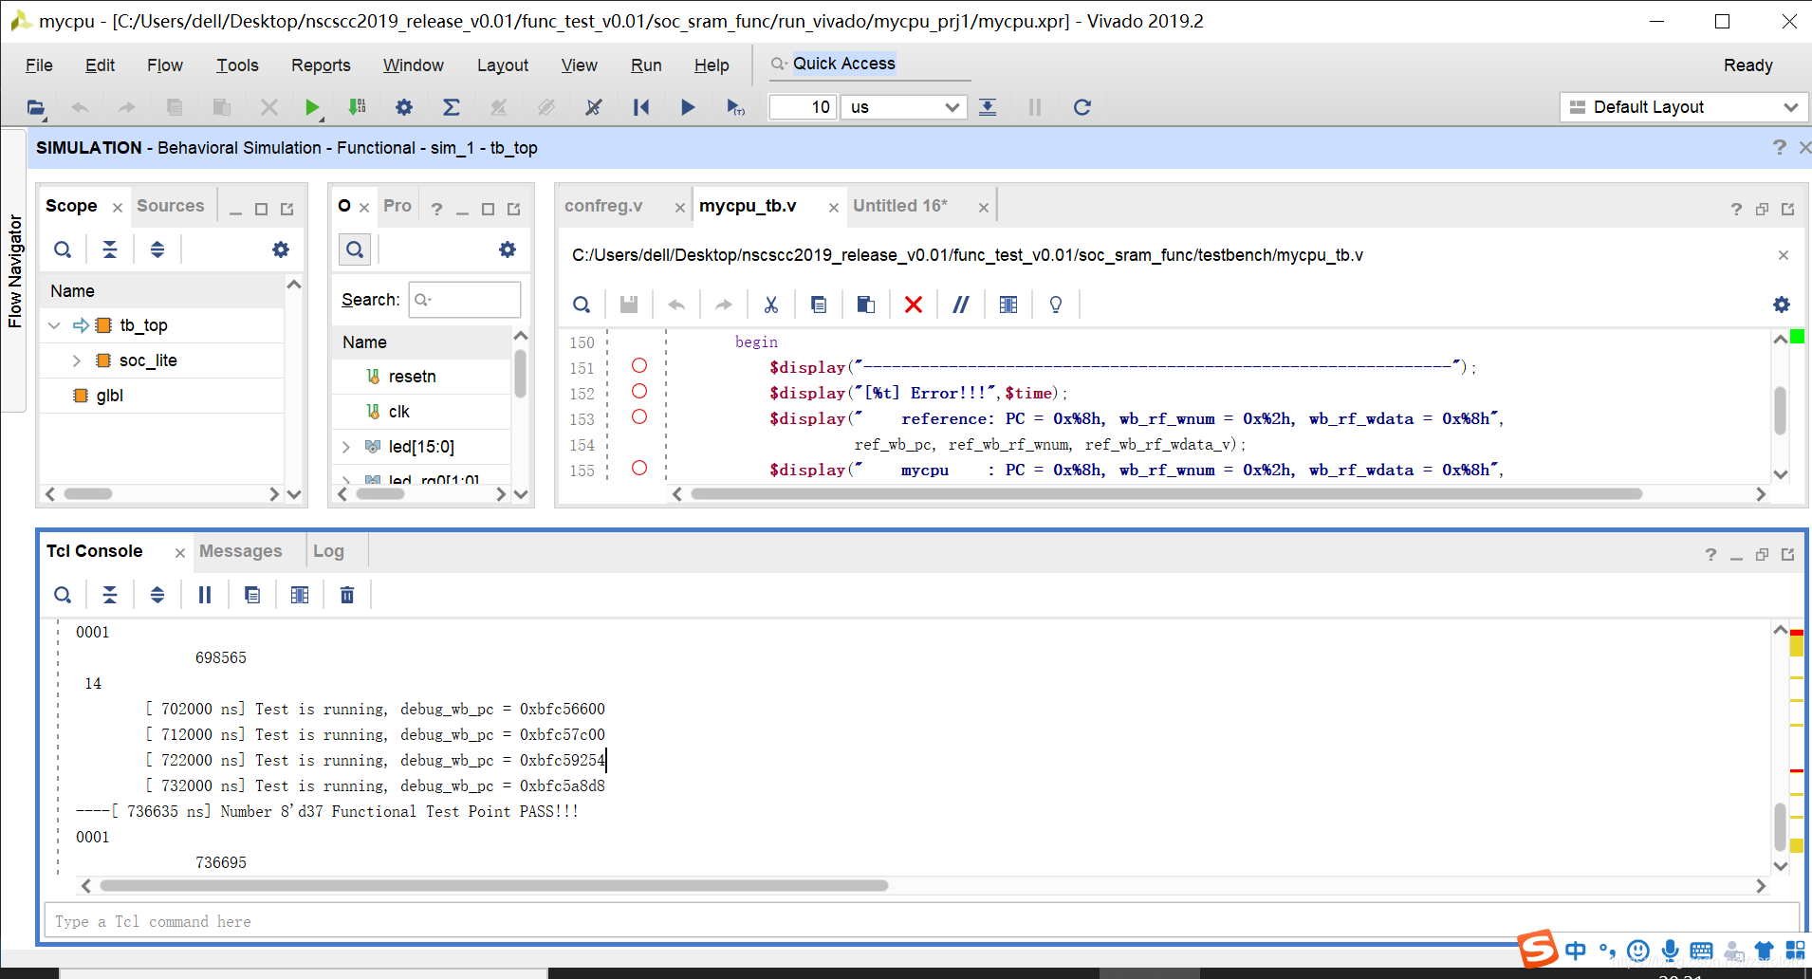Open the Flow Navigator side panel

[x=14, y=271]
